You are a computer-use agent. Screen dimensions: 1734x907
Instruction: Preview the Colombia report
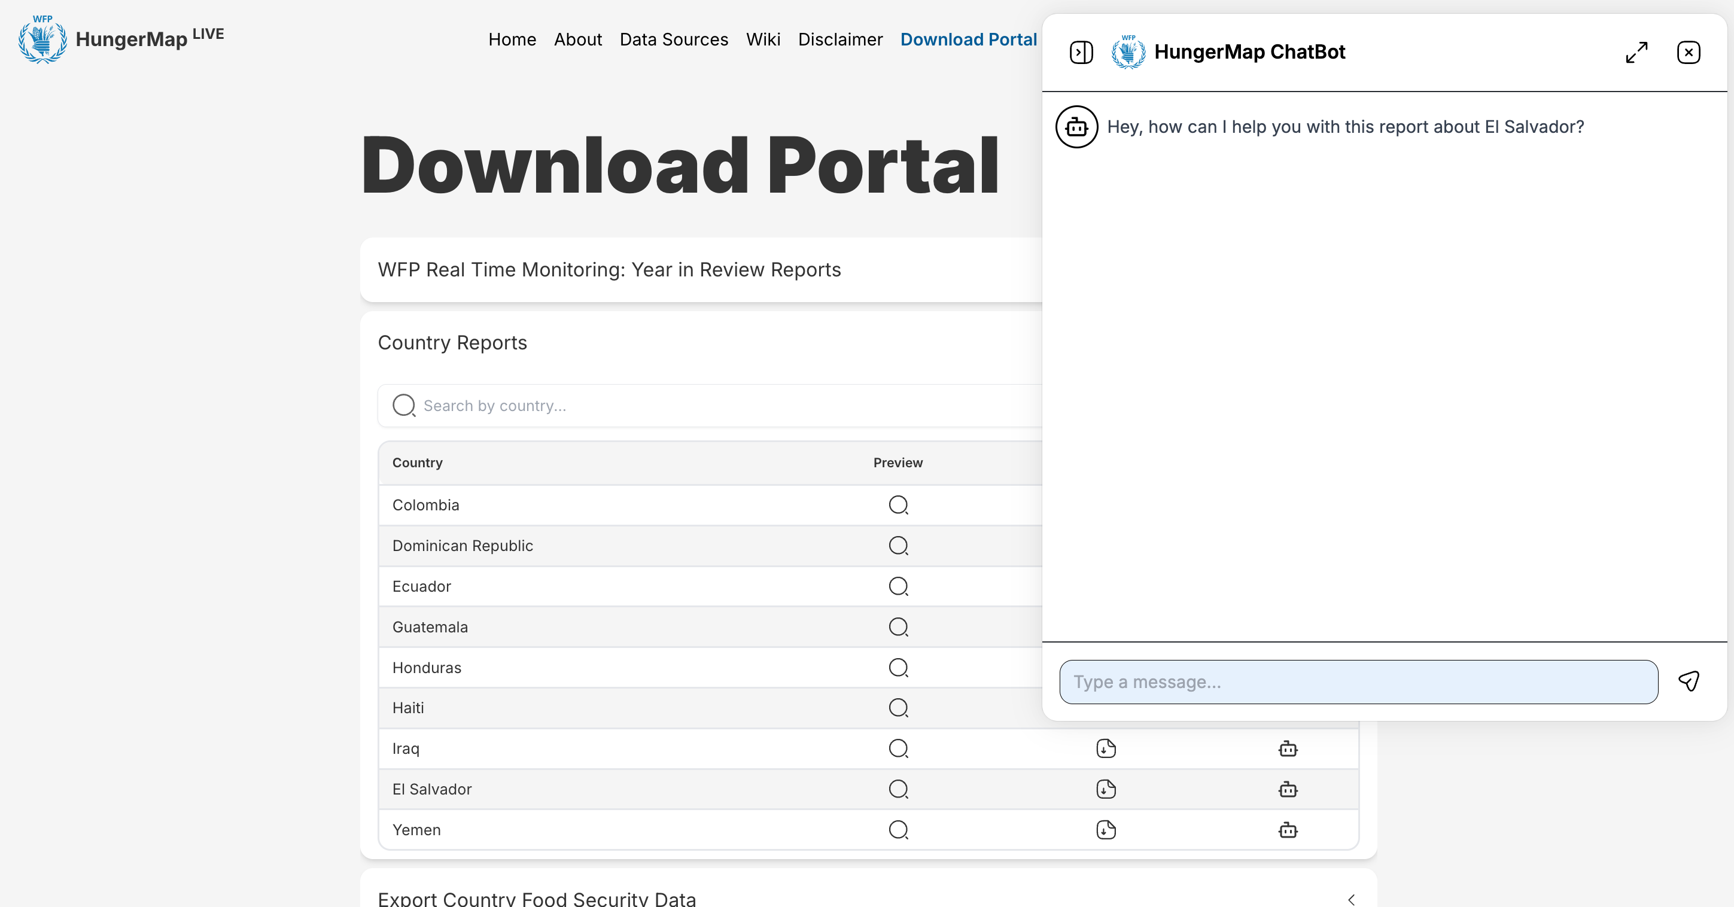coord(898,504)
